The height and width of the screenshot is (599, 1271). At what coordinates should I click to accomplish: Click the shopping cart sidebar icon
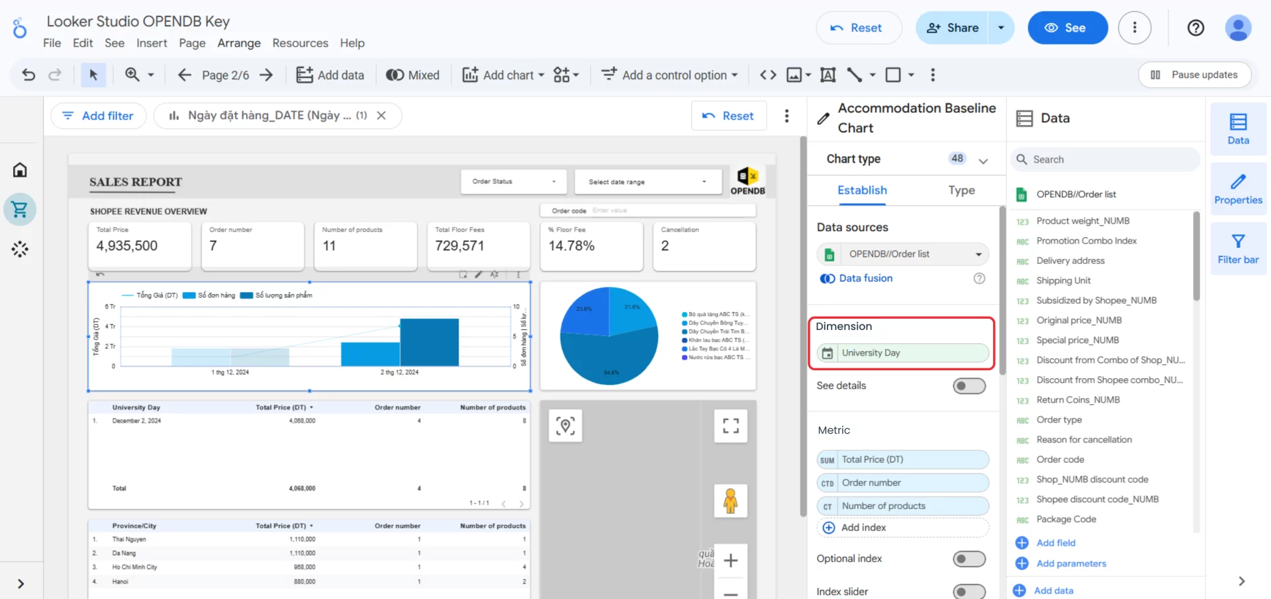tap(20, 210)
